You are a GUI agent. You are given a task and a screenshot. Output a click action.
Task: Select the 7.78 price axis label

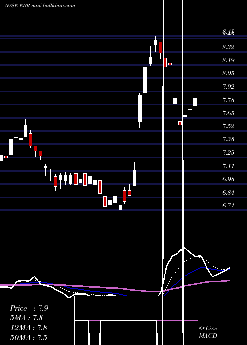coord(228,100)
